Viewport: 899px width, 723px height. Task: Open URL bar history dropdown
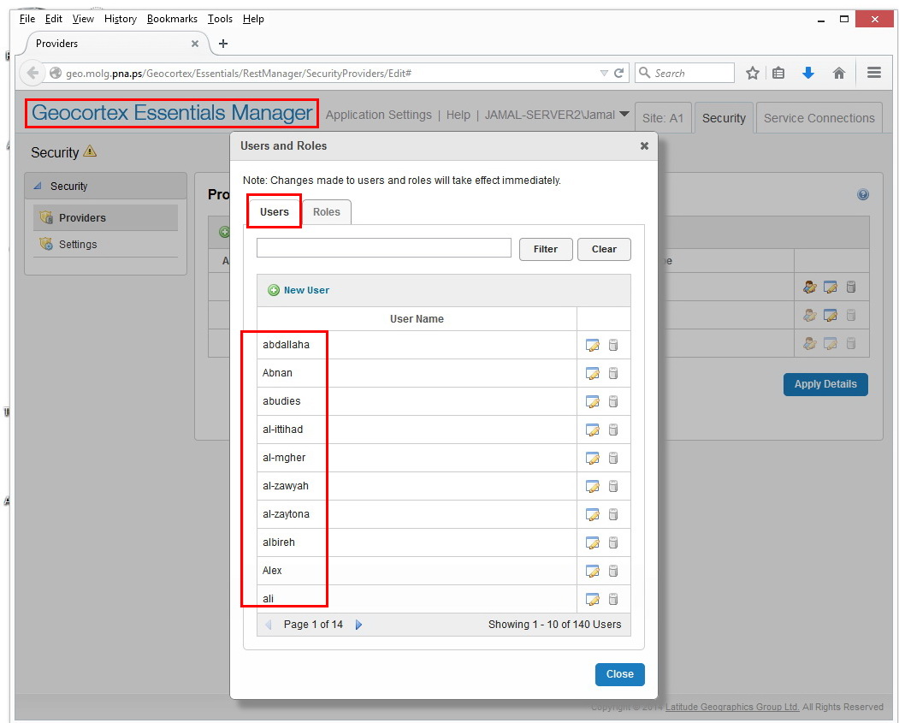[x=604, y=74]
